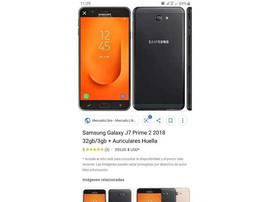Screen dimensions: 270x202
Task: Open the second related image with gold phone
Action: click(x=163, y=195)
